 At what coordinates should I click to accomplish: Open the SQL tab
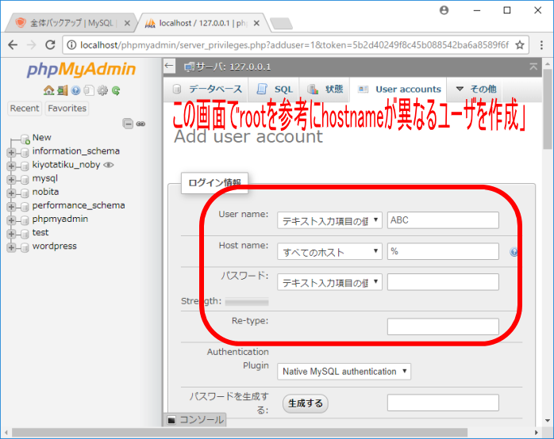tap(275, 90)
